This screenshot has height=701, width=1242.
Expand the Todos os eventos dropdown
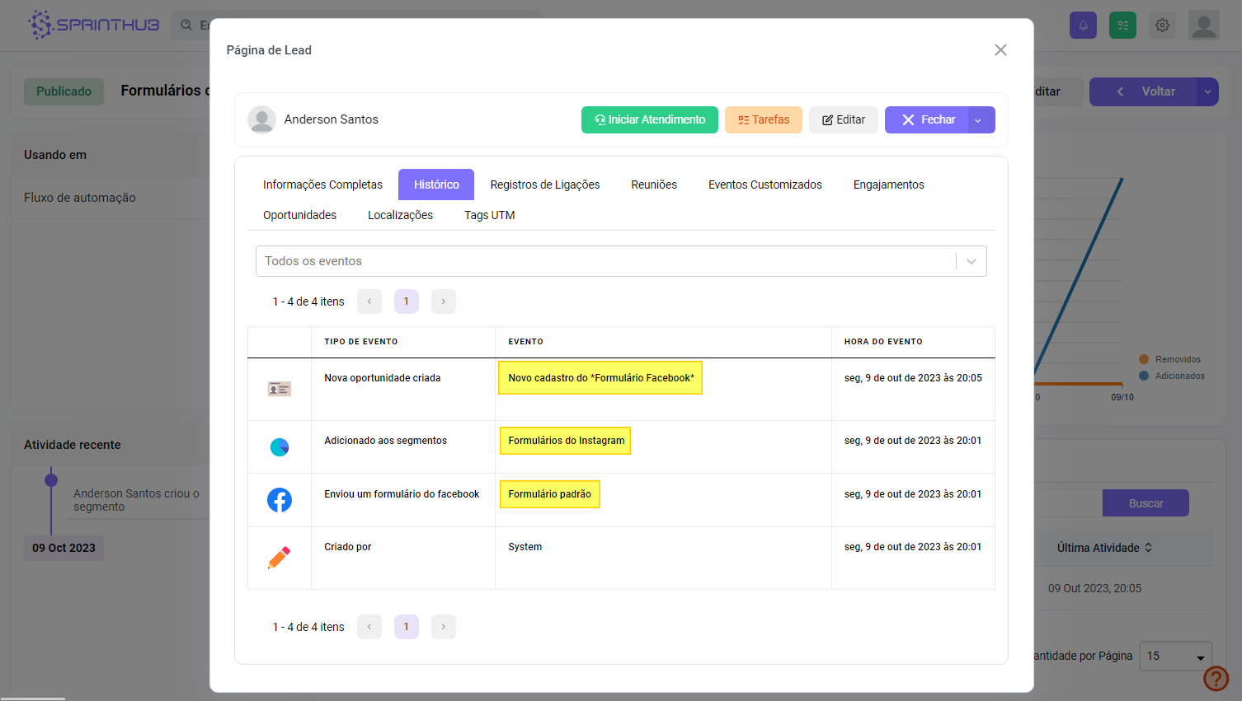pyautogui.click(x=971, y=261)
